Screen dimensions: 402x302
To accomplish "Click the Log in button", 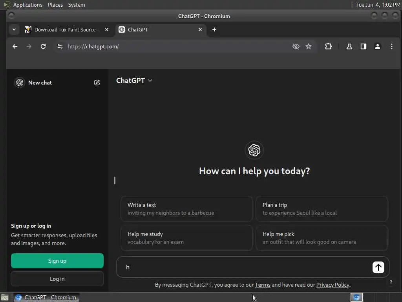I will tap(57, 279).
